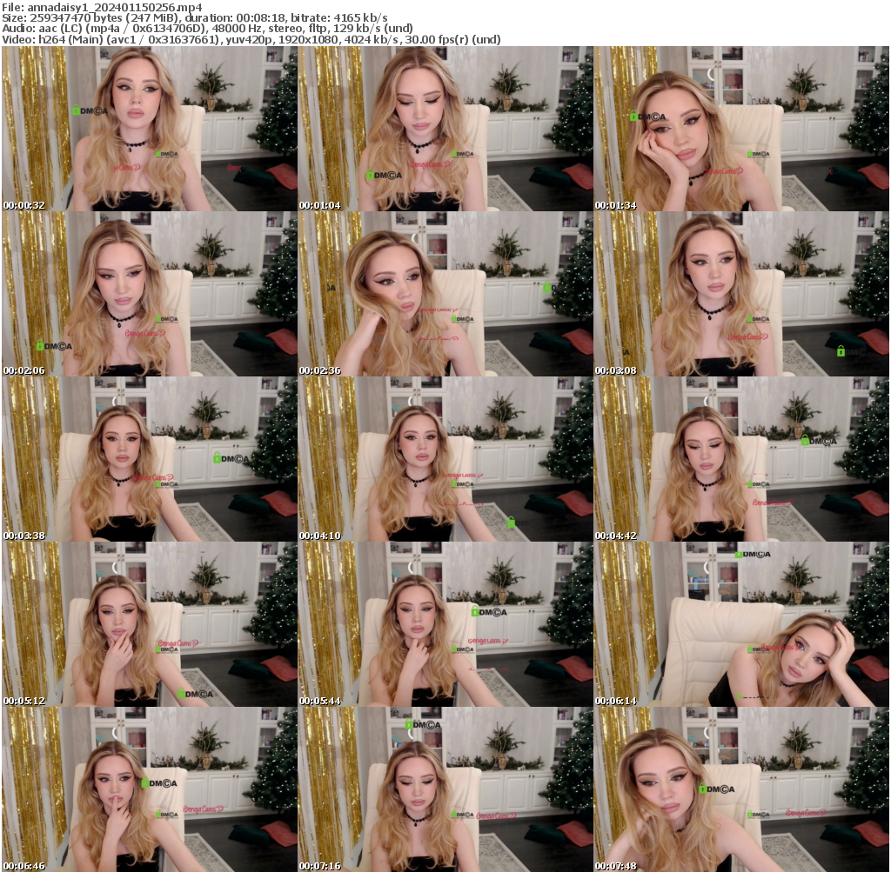Select the DMCA badge at 00:05:12
Image resolution: width=891 pixels, height=872 pixels.
[196, 694]
